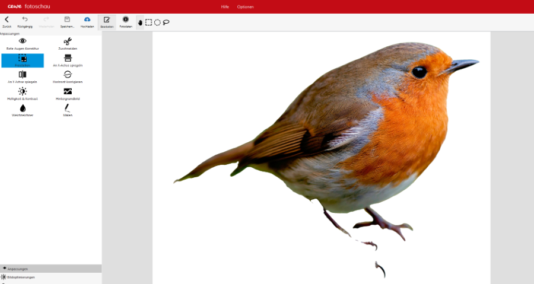Select the Rote-Augen-Korrektur tool

(x=23, y=43)
